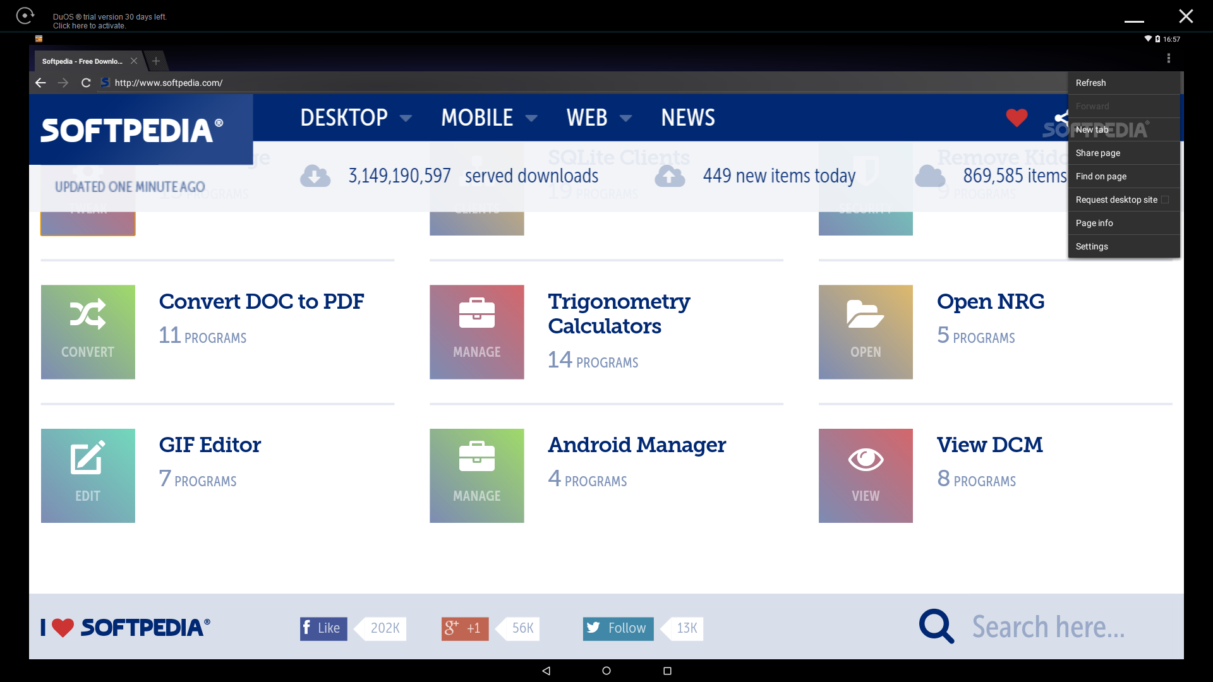Viewport: 1213px width, 682px height.
Task: Click the Twitter Follow button
Action: point(619,628)
